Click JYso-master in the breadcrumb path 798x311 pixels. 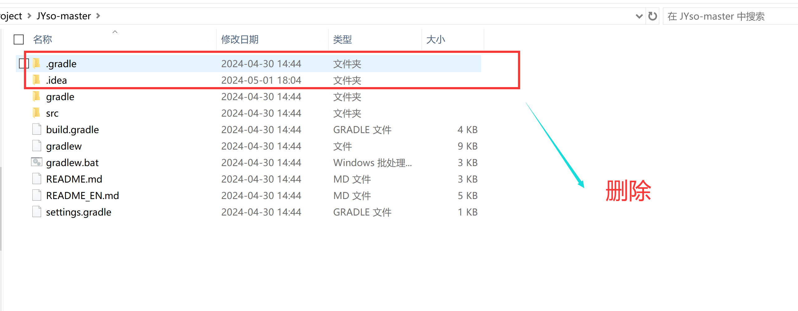(64, 16)
